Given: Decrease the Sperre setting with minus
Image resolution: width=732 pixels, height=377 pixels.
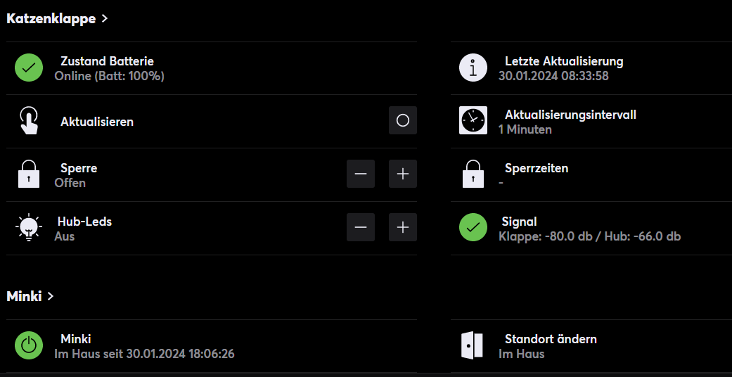Looking at the screenshot, I should pyautogui.click(x=361, y=174).
